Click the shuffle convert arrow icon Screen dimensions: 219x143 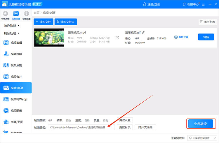point(117,37)
